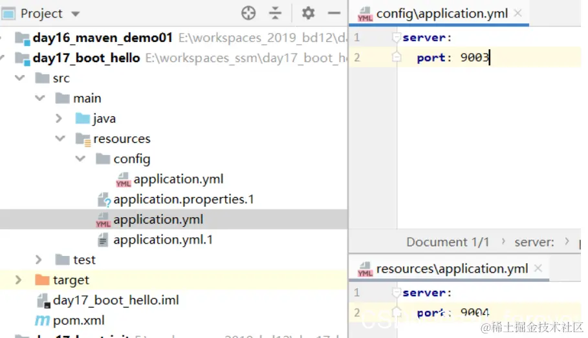
Task: Click line number 1 in top editor gutter
Action: pos(356,37)
